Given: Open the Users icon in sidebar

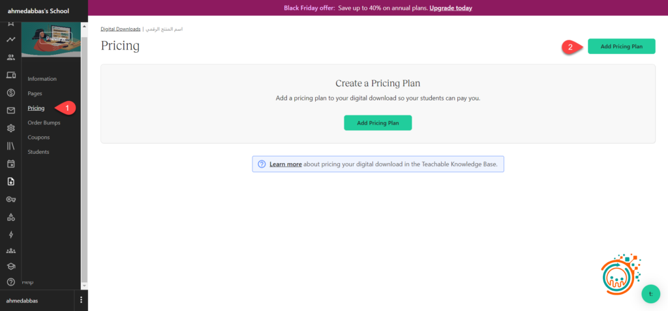Looking at the screenshot, I should (11, 57).
